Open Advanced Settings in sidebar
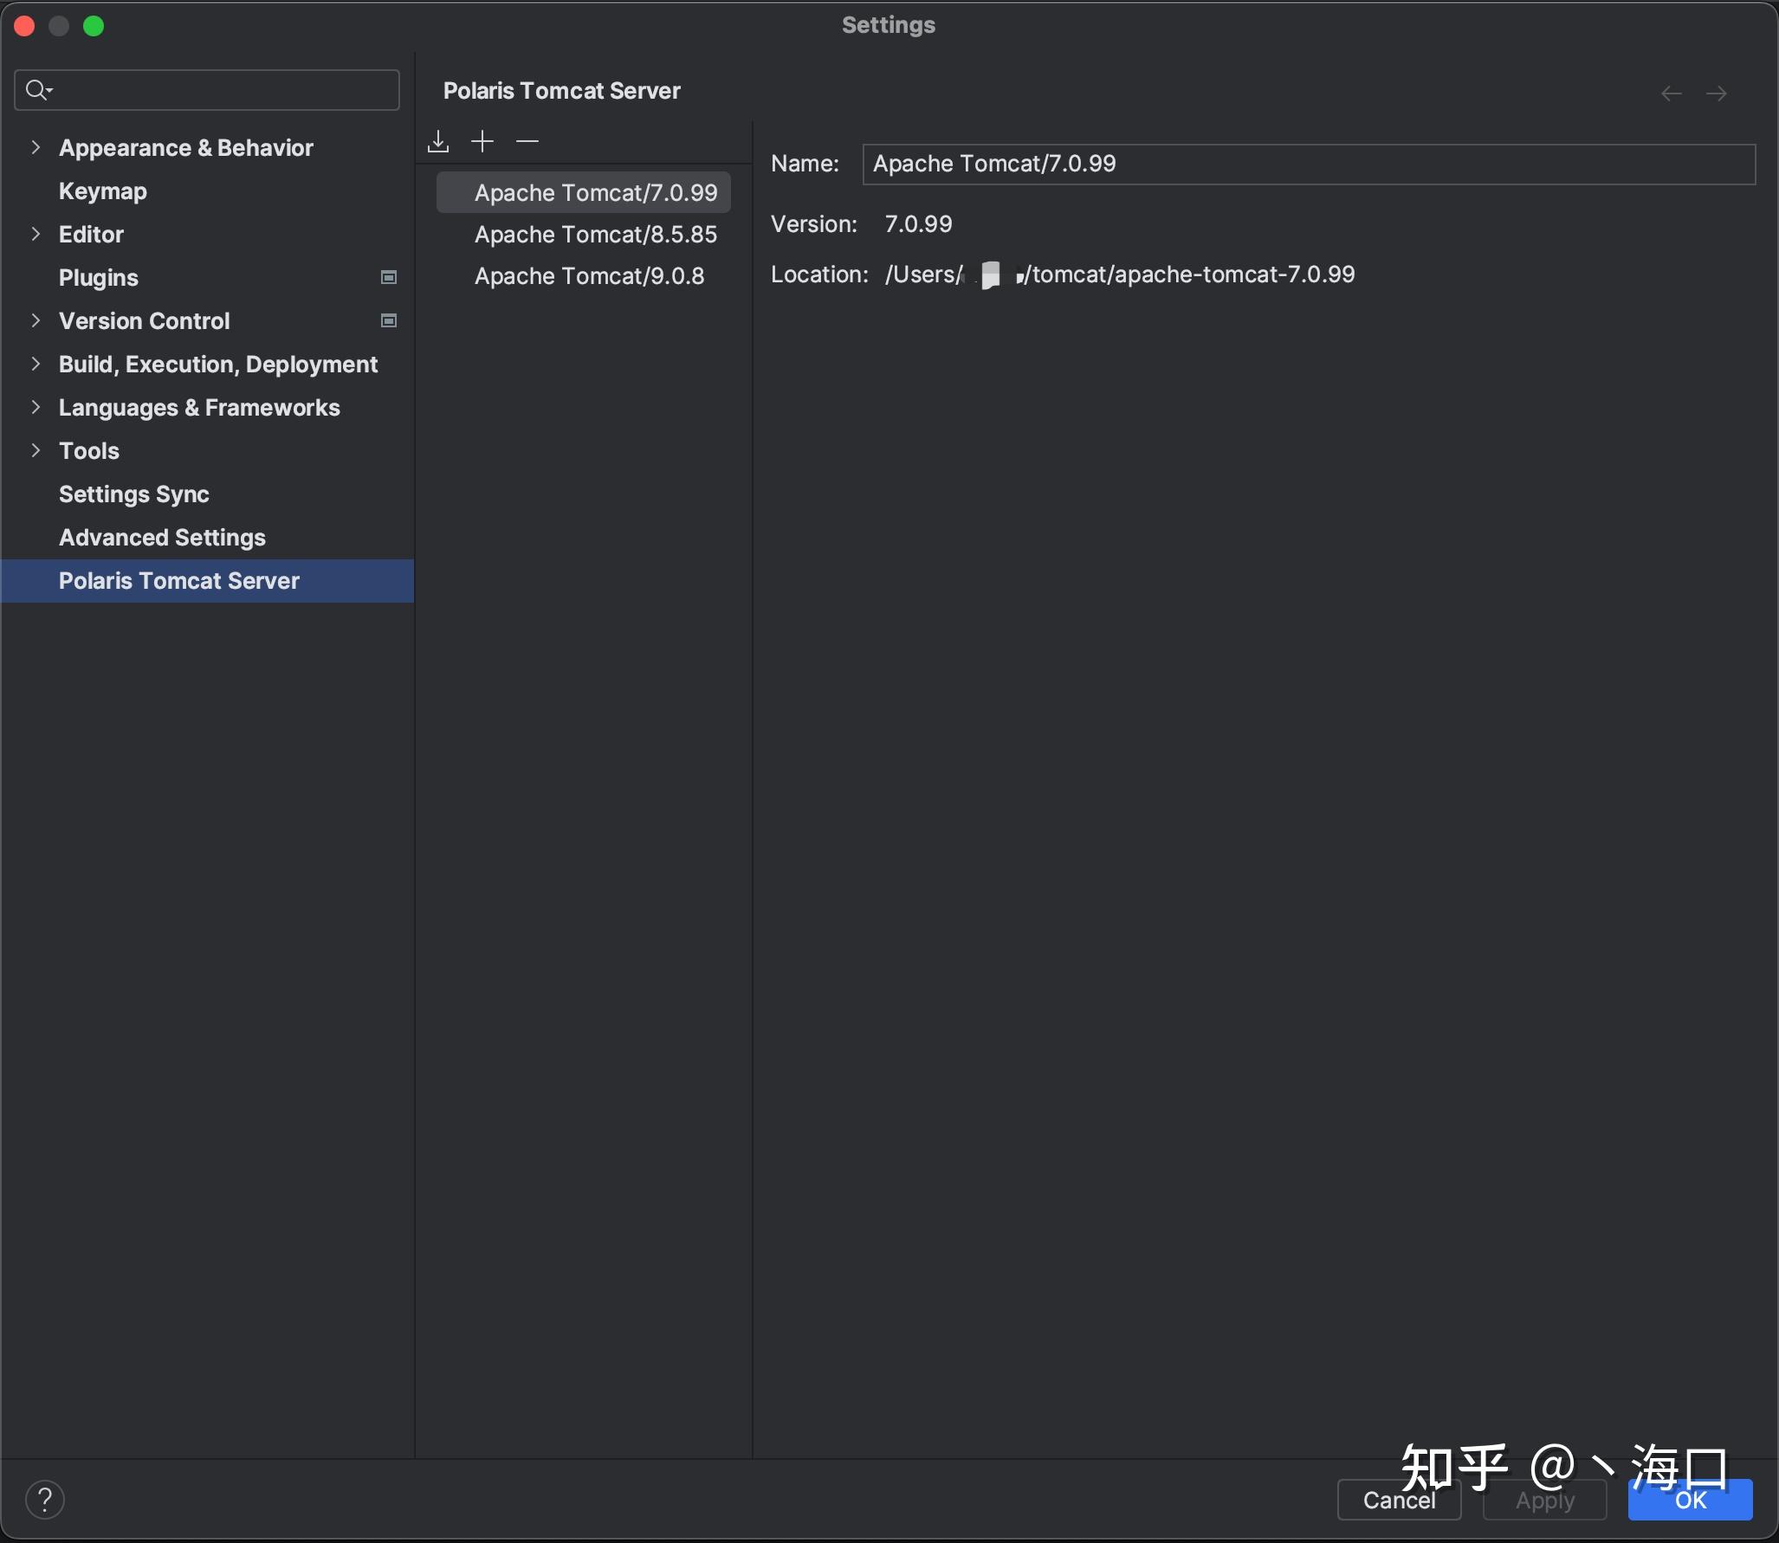The image size is (1779, 1543). pos(162,537)
